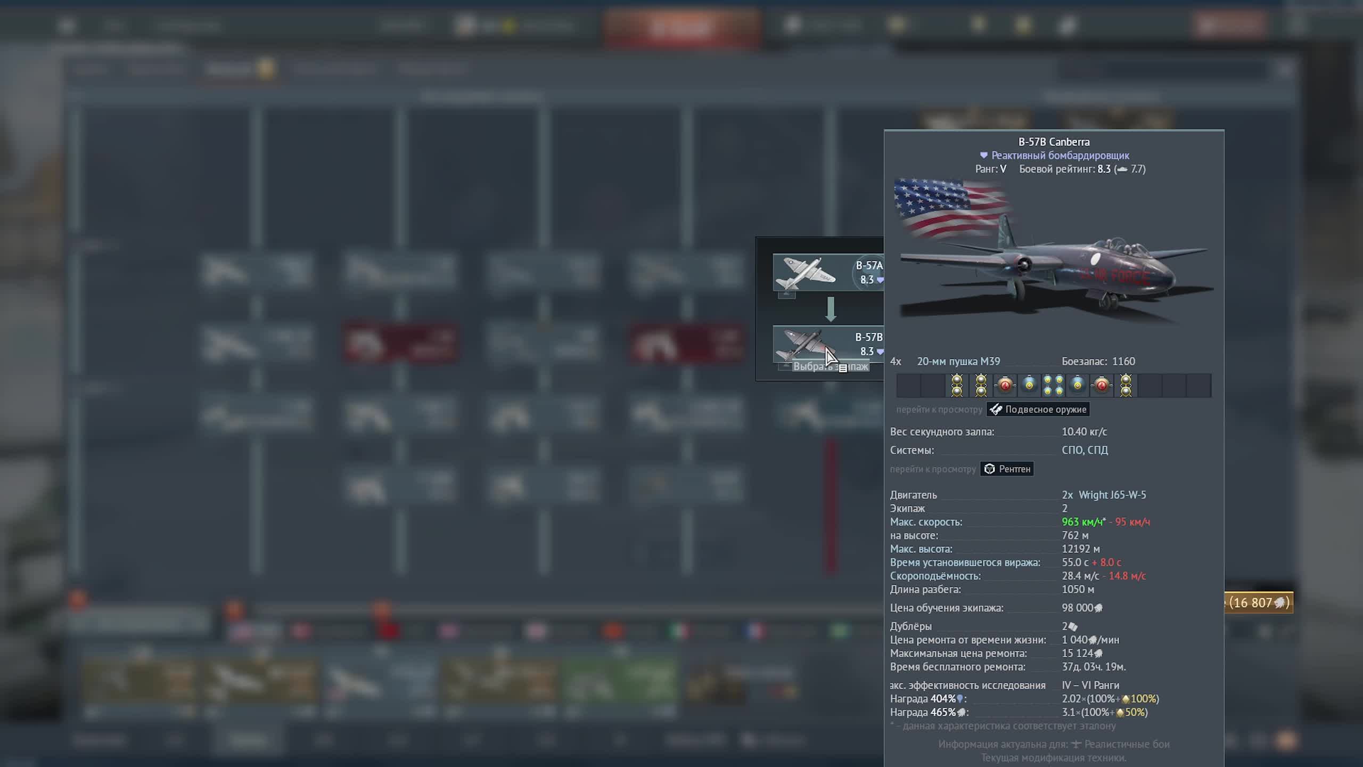The width and height of the screenshot is (1363, 767).
Task: Select the right red incendiary bomb icon
Action: pos(1102,385)
